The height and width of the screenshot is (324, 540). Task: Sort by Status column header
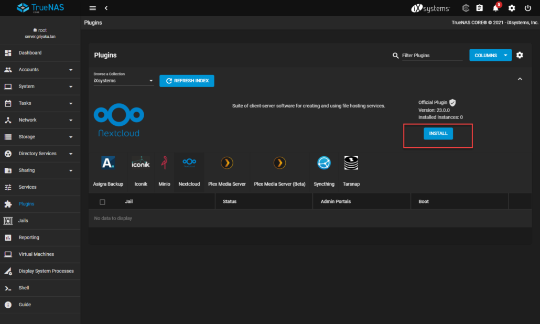[x=229, y=201]
